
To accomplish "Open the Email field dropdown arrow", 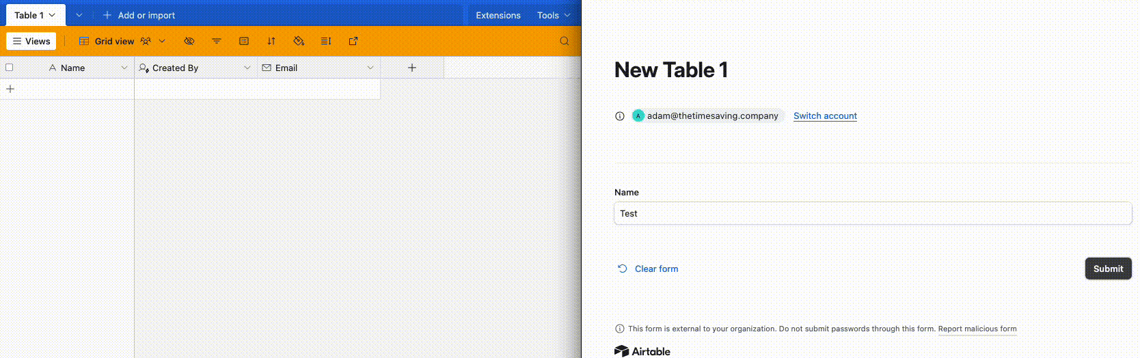I will [370, 68].
